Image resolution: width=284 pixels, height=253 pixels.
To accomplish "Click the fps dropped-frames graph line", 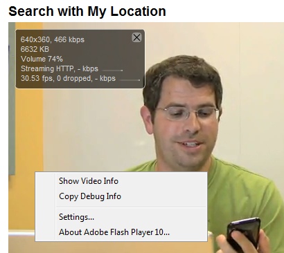I will point(130,80).
